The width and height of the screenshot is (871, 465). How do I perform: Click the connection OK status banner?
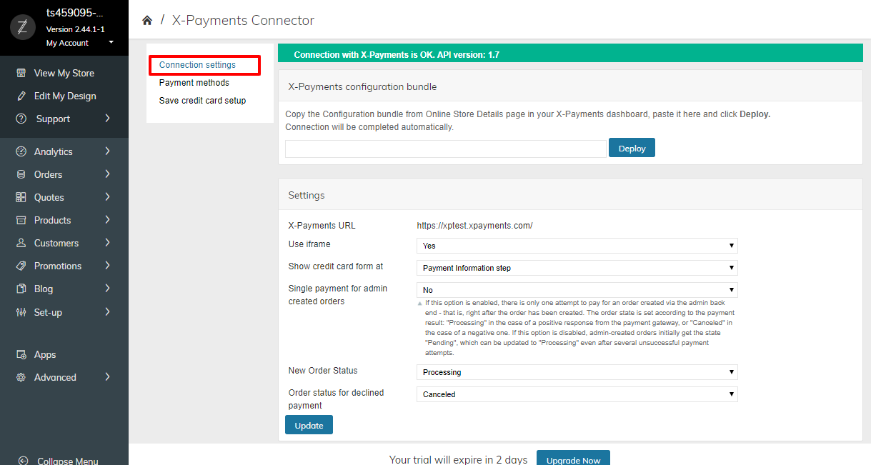click(x=570, y=54)
